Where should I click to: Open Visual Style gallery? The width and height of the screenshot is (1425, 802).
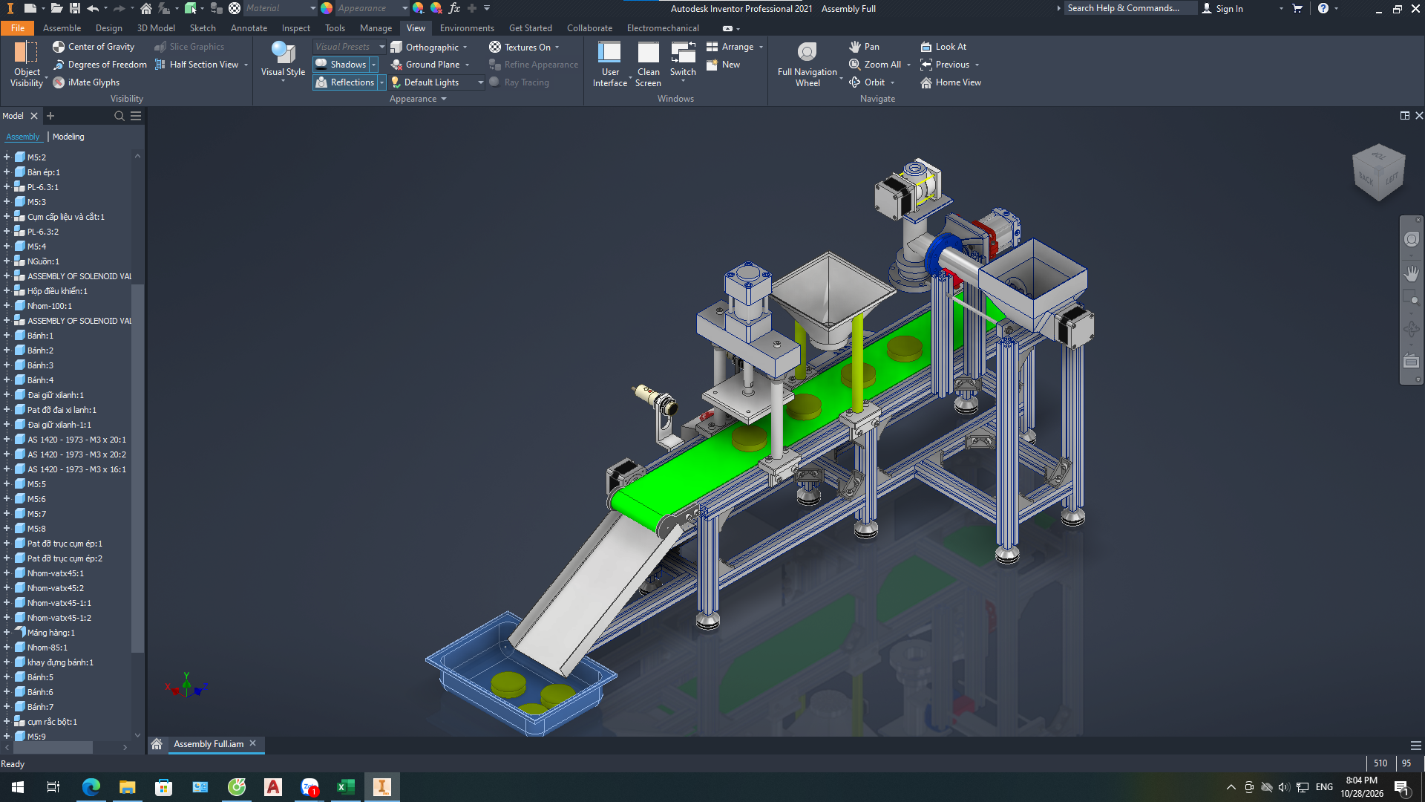283,62
